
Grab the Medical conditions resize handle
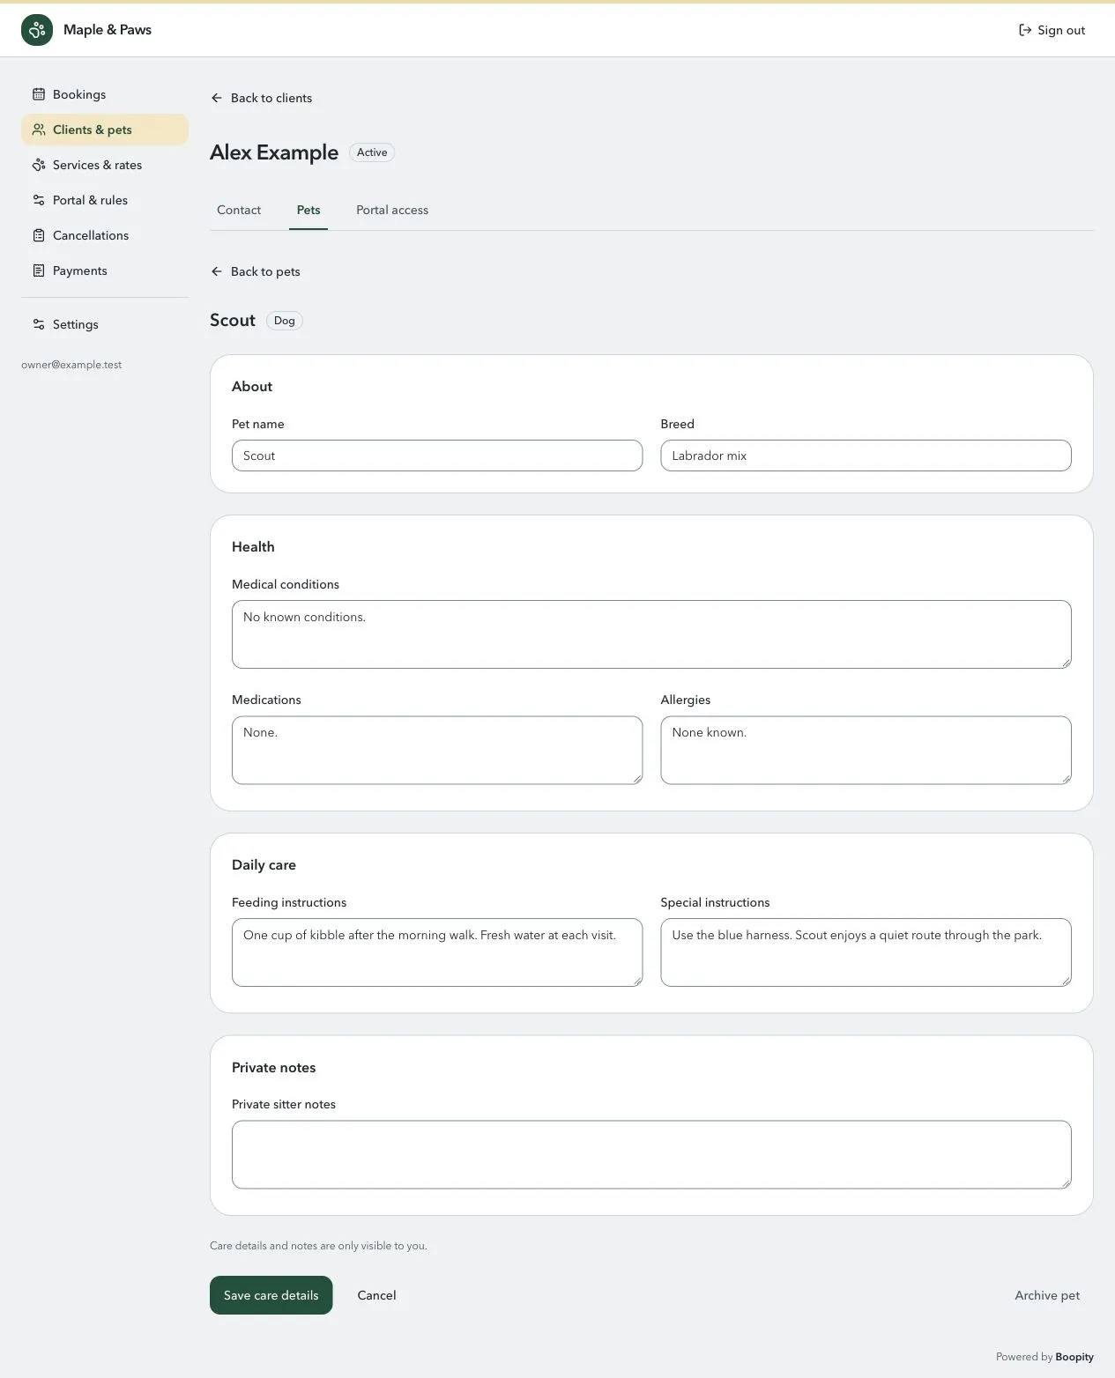[1066, 663]
